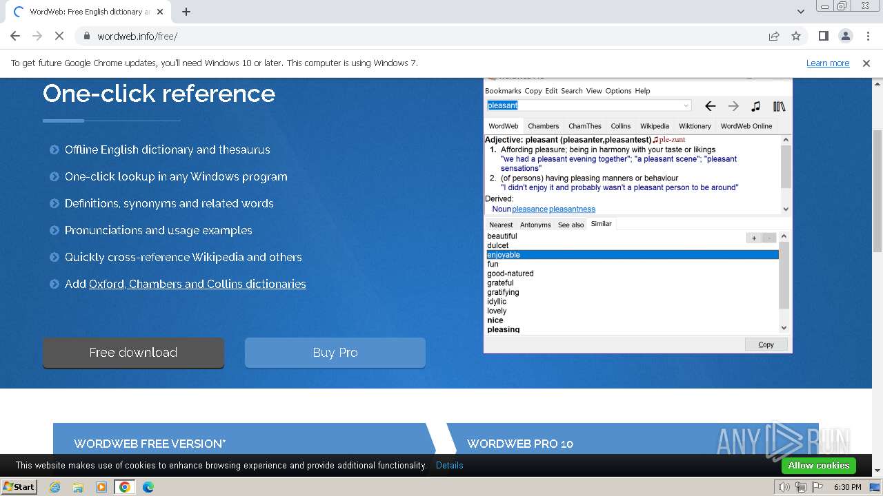Select 'enjoyable' in the Similar list
The image size is (883, 496).
click(633, 255)
